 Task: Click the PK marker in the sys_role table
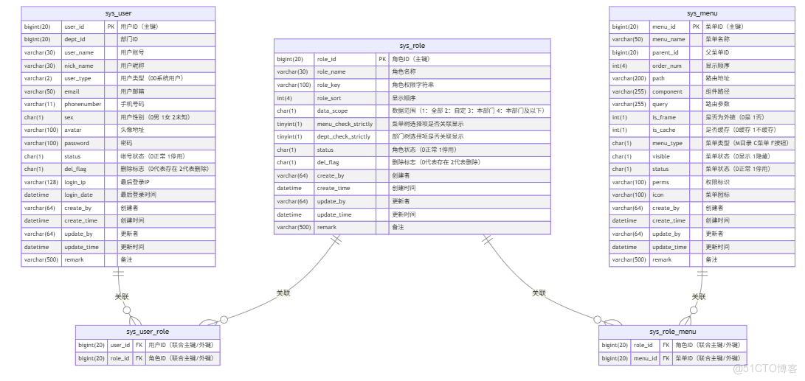click(x=382, y=59)
